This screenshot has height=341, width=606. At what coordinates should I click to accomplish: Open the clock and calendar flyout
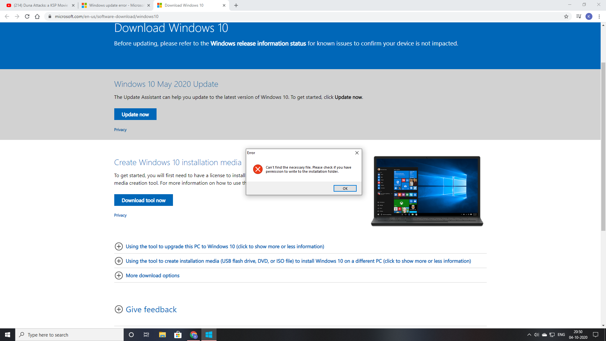coord(578,335)
